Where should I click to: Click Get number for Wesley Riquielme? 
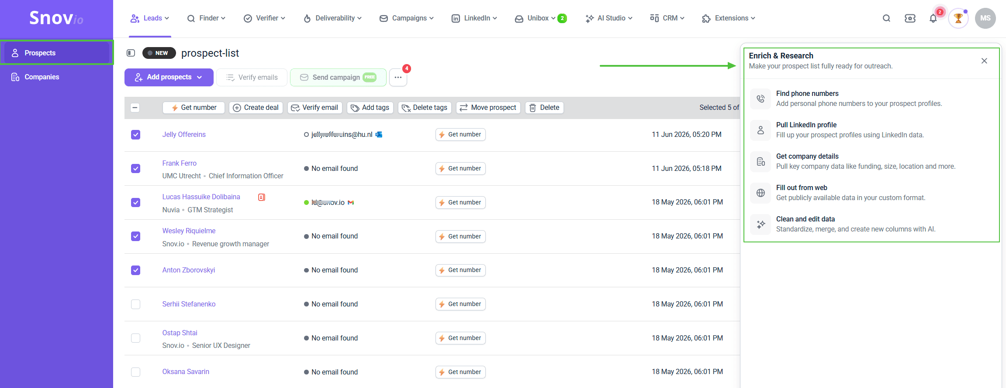coord(460,236)
